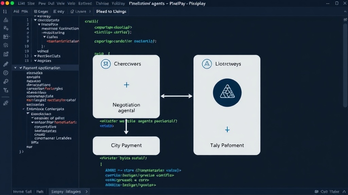Click the icon at top of the editor's right gutter
This screenshot has height=195, width=348.
(x=345, y=20)
